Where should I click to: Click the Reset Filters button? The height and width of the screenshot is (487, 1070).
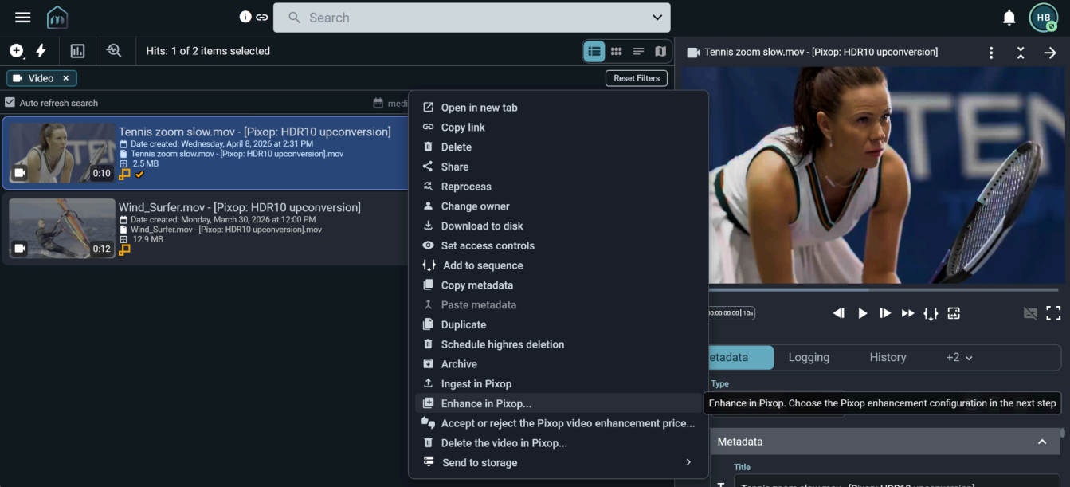[x=637, y=78]
